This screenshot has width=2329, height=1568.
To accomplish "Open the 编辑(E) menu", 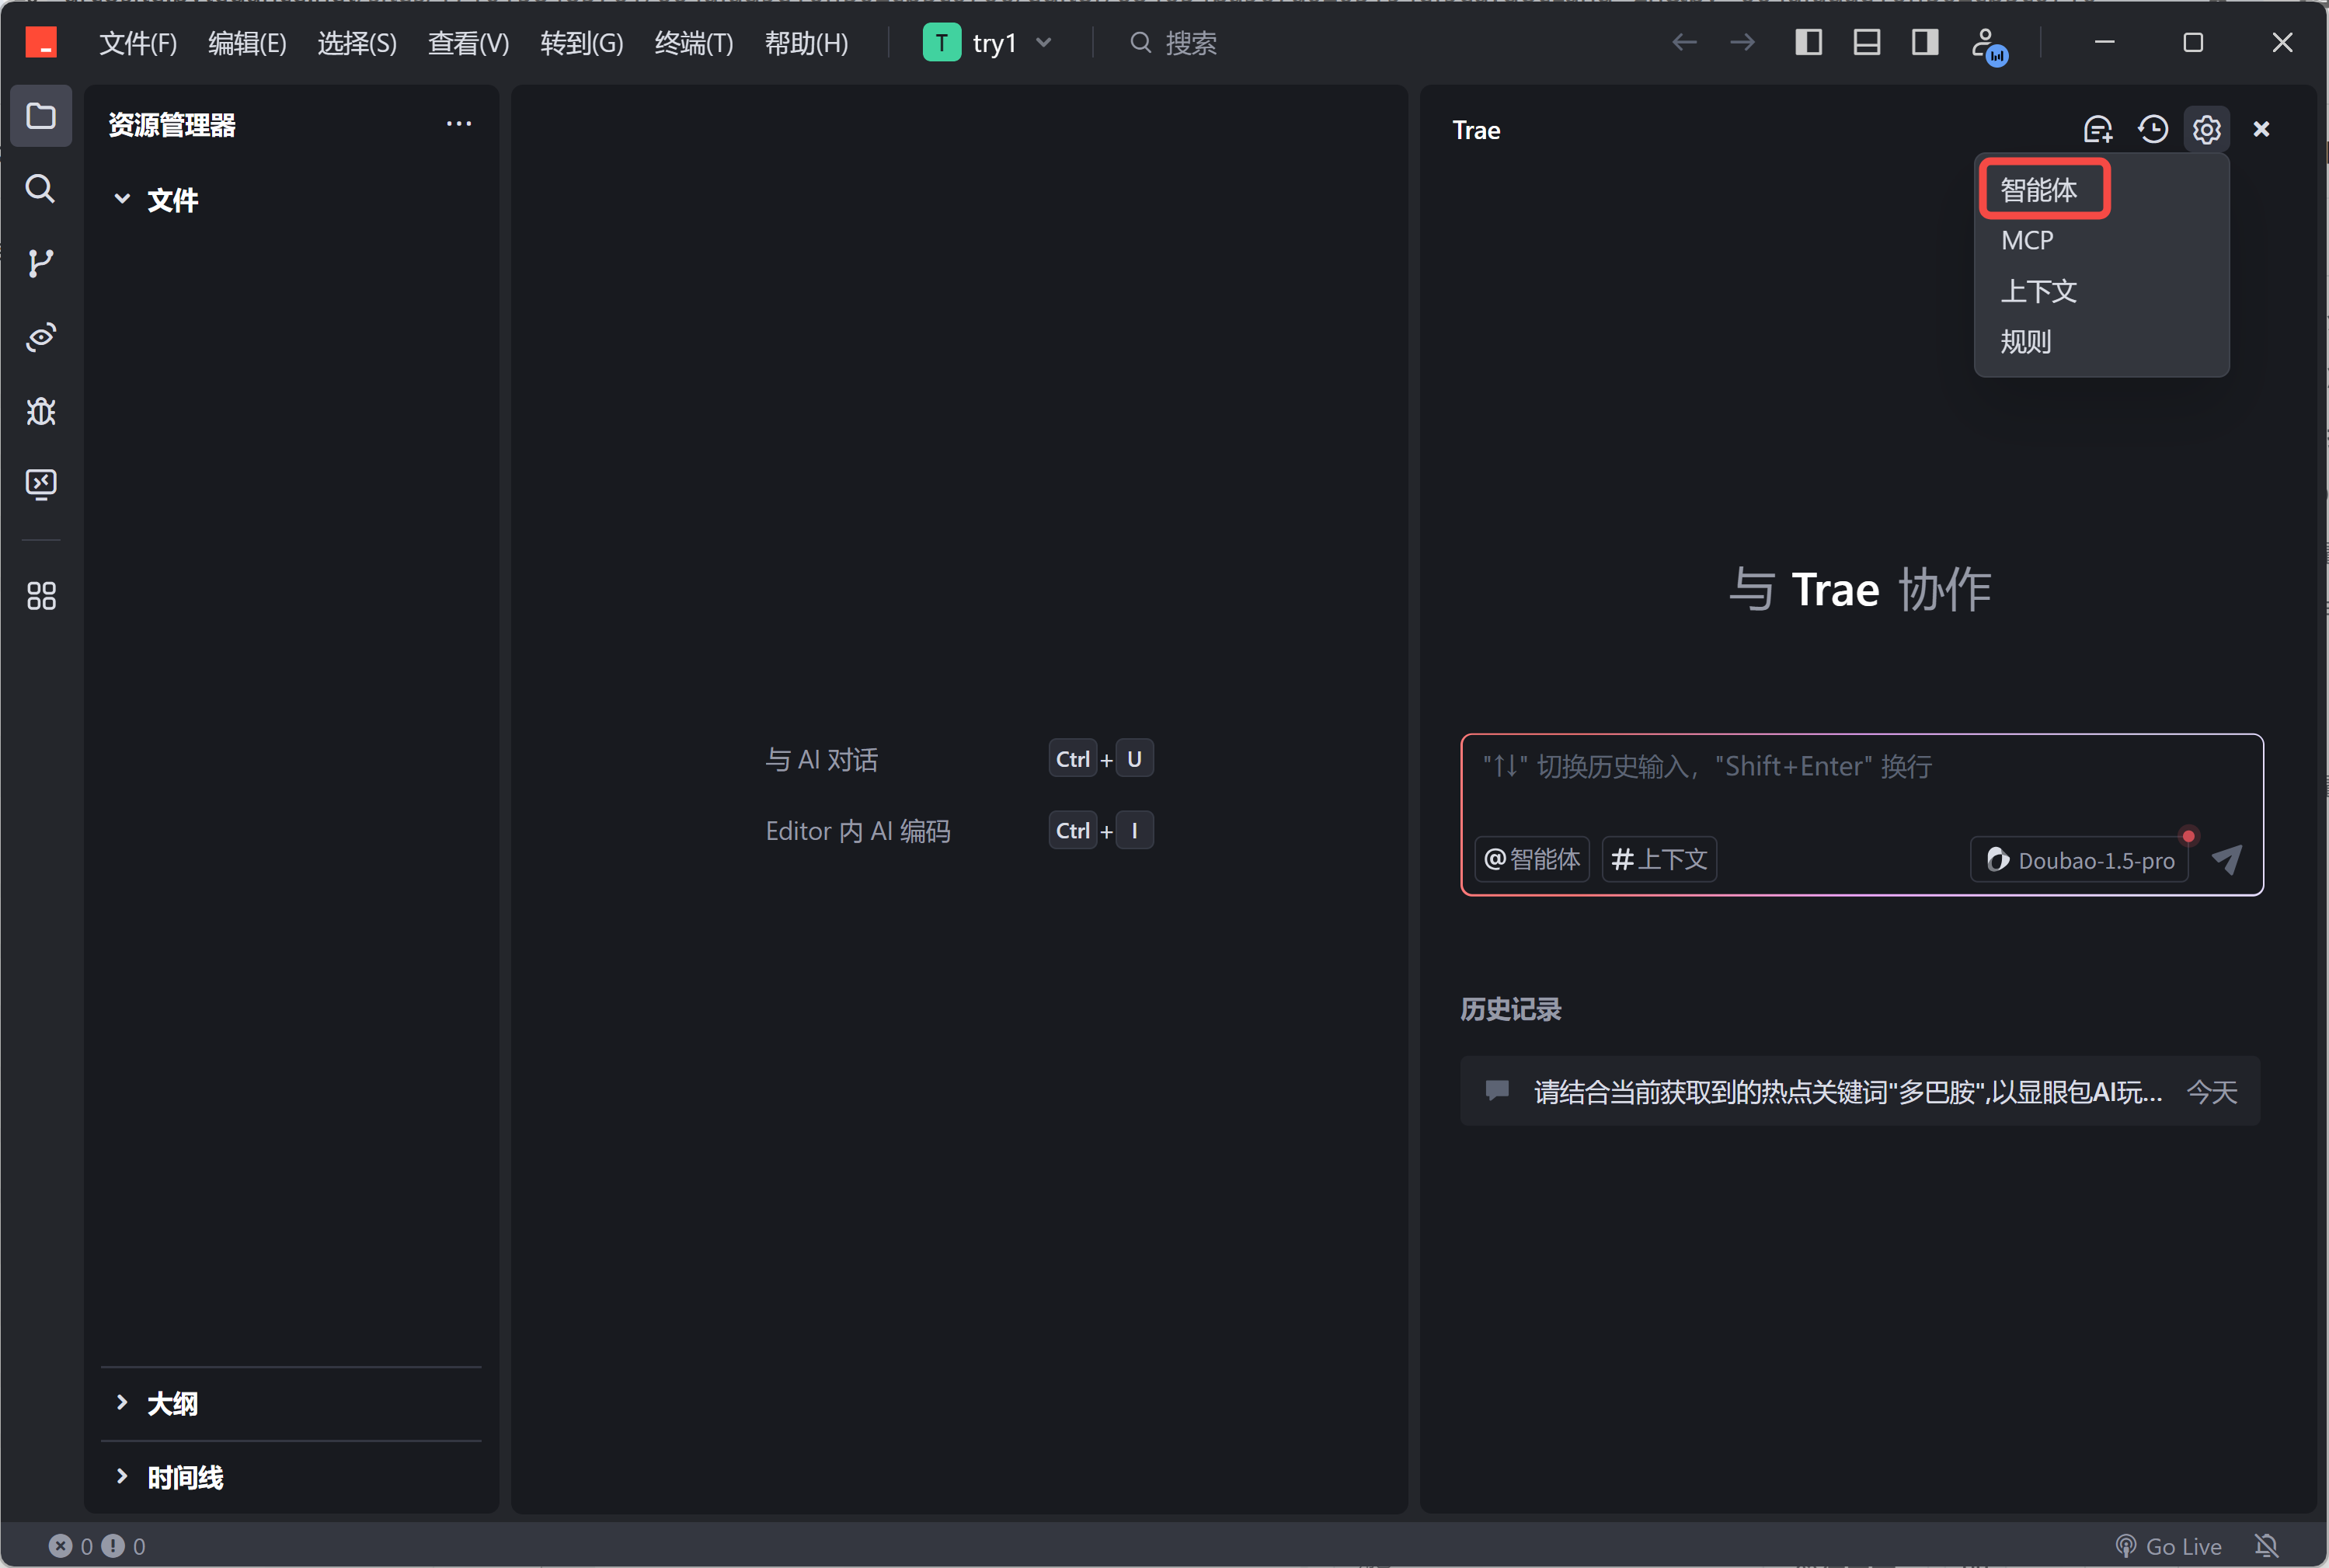I will click(247, 43).
